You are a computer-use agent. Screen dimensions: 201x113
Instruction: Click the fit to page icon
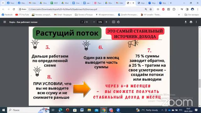pyautogui.click(x=113, y=22)
